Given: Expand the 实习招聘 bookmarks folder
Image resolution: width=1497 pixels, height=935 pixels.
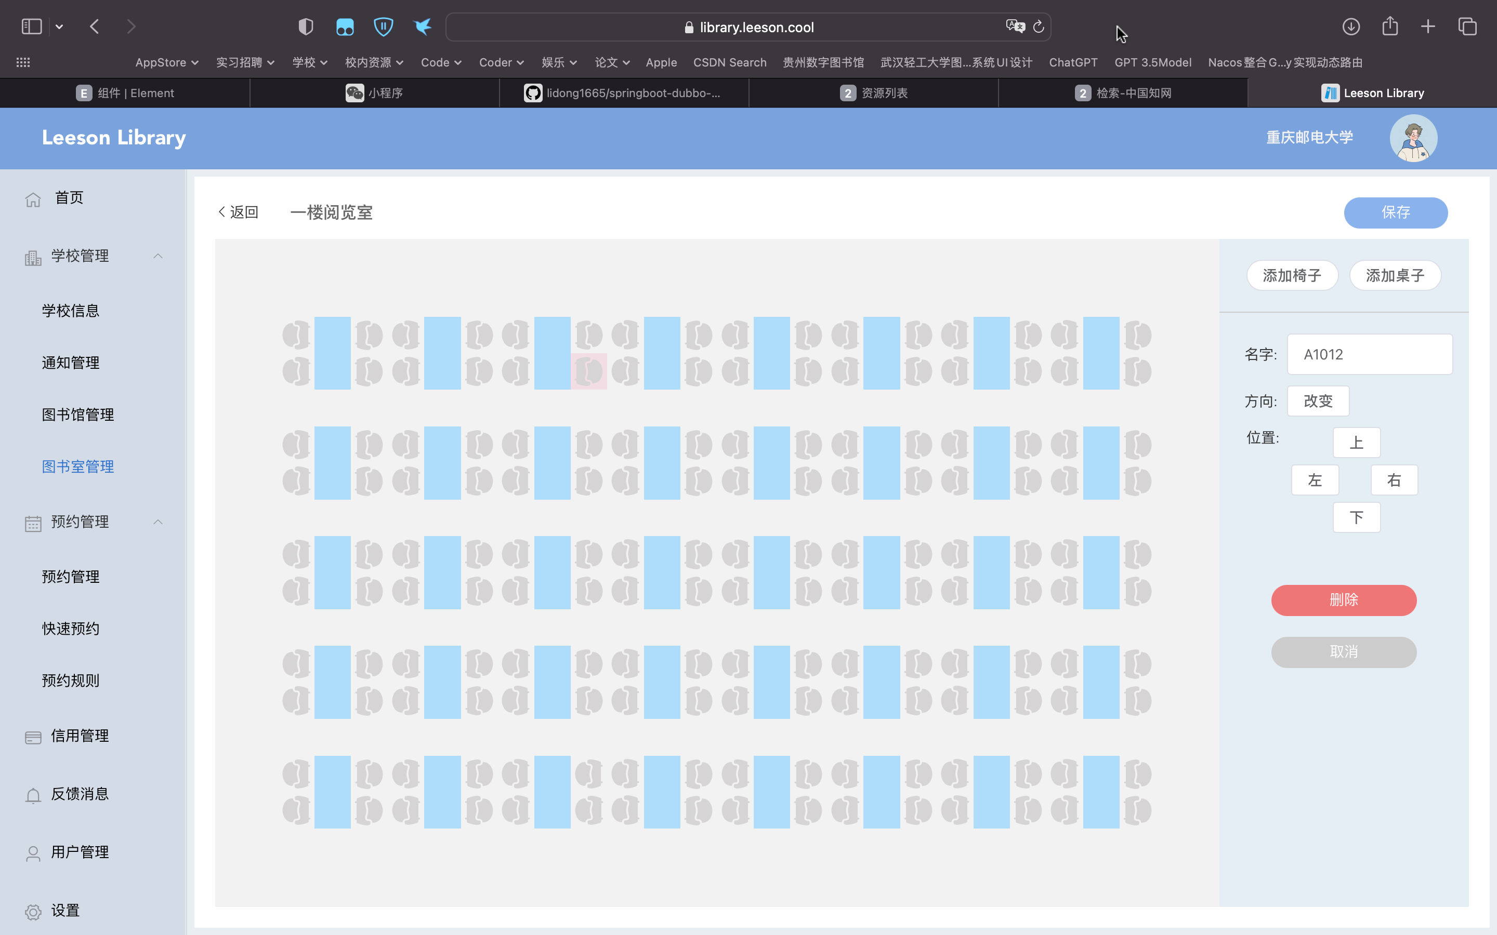Looking at the screenshot, I should pos(245,62).
